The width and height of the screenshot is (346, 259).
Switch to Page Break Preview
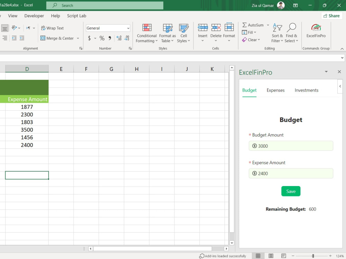tap(284, 256)
